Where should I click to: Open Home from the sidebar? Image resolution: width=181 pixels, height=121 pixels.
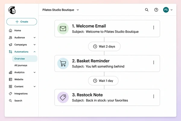[x=18, y=31]
